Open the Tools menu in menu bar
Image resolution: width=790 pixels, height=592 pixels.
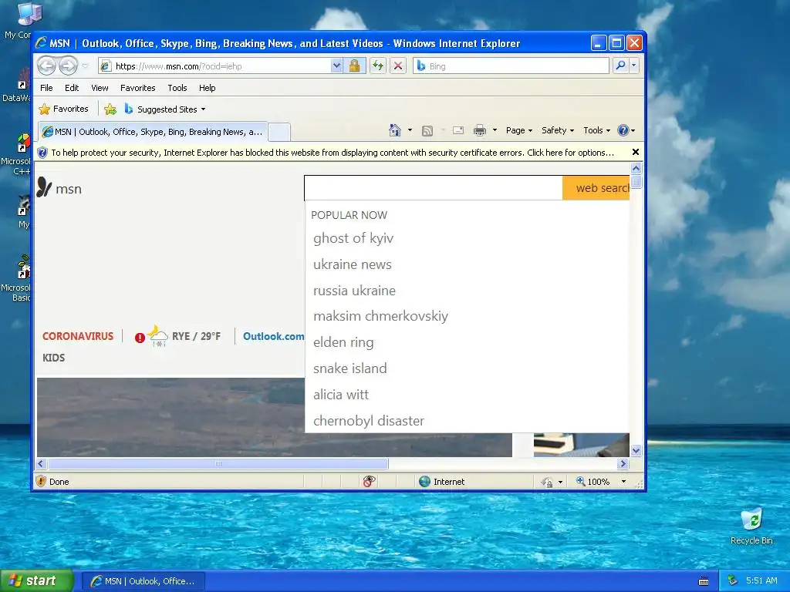[x=177, y=88]
